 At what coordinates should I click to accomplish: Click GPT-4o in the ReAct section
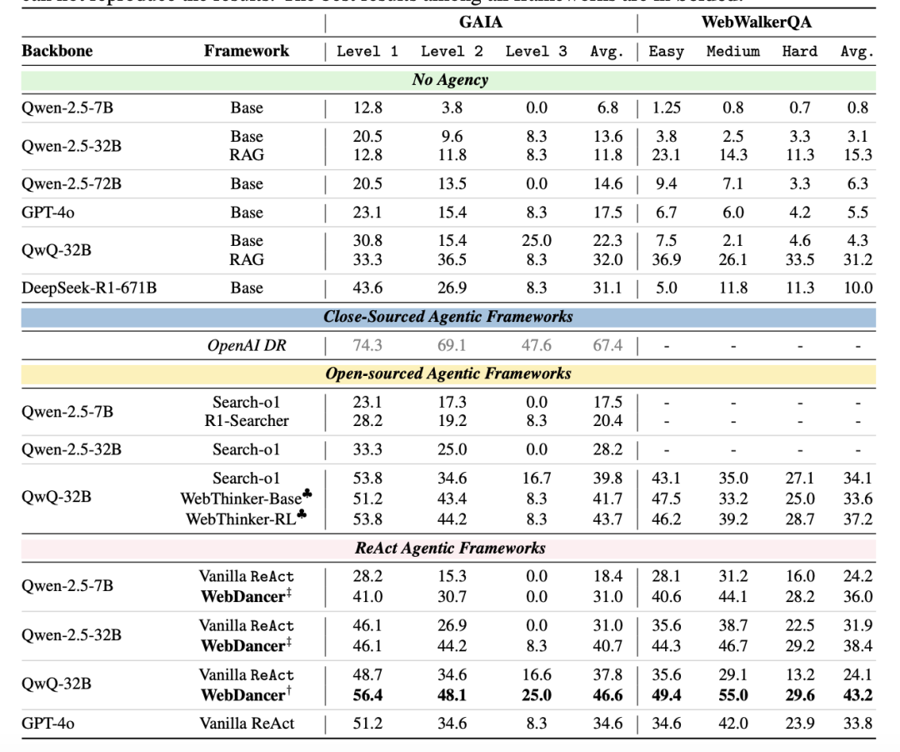tap(47, 724)
